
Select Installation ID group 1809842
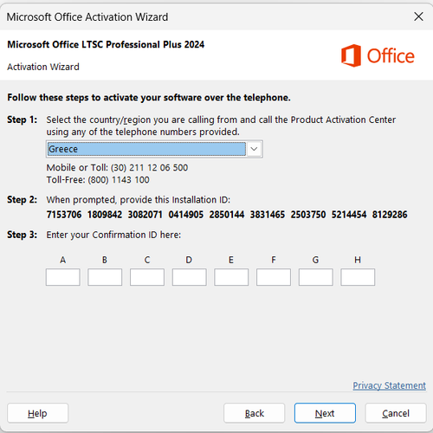[105, 215]
